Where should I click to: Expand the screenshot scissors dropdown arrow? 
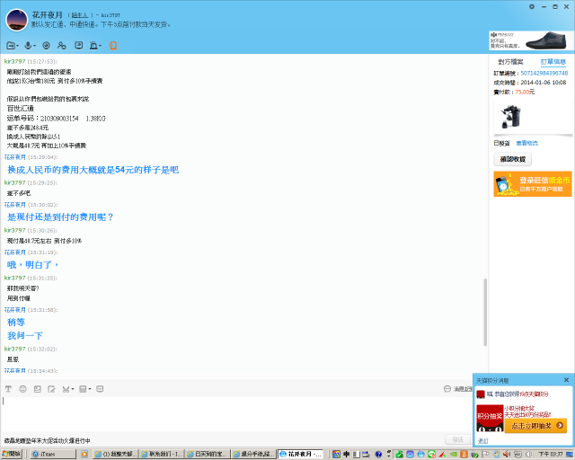pyautogui.click(x=73, y=389)
